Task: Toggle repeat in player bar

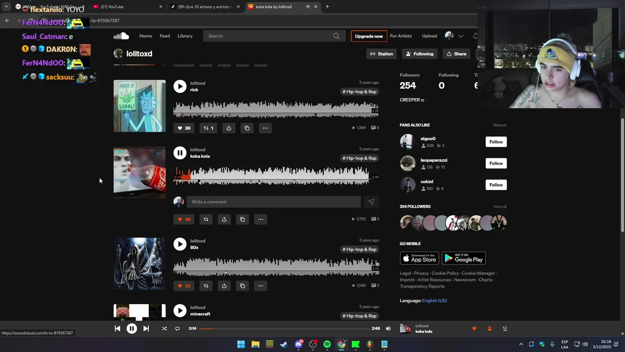Action: (x=177, y=329)
